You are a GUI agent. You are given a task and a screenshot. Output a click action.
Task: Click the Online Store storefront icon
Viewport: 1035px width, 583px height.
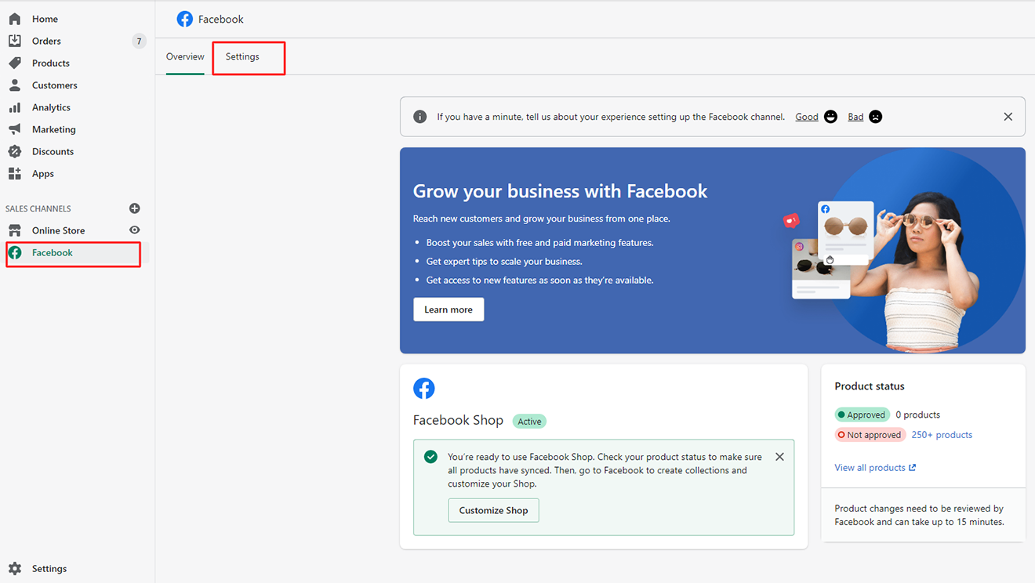point(15,230)
